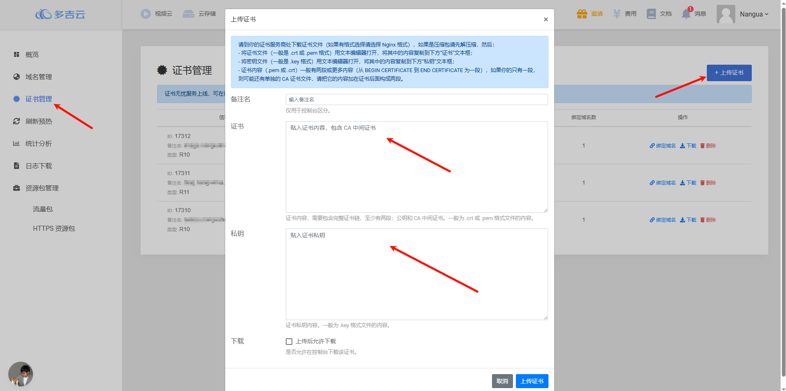Click the video cloud play icon
The height and width of the screenshot is (391, 786).
(146, 14)
